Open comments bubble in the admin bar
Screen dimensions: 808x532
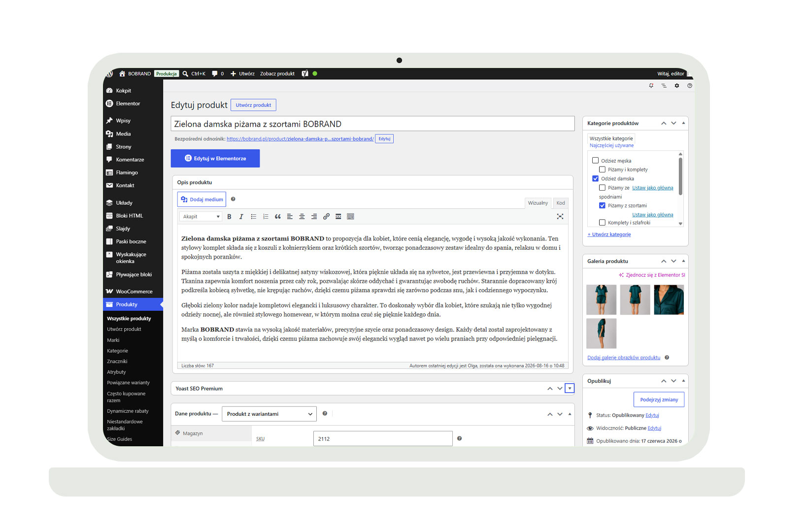(215, 74)
